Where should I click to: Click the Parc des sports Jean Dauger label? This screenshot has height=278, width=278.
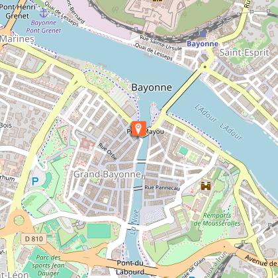[48, 265]
